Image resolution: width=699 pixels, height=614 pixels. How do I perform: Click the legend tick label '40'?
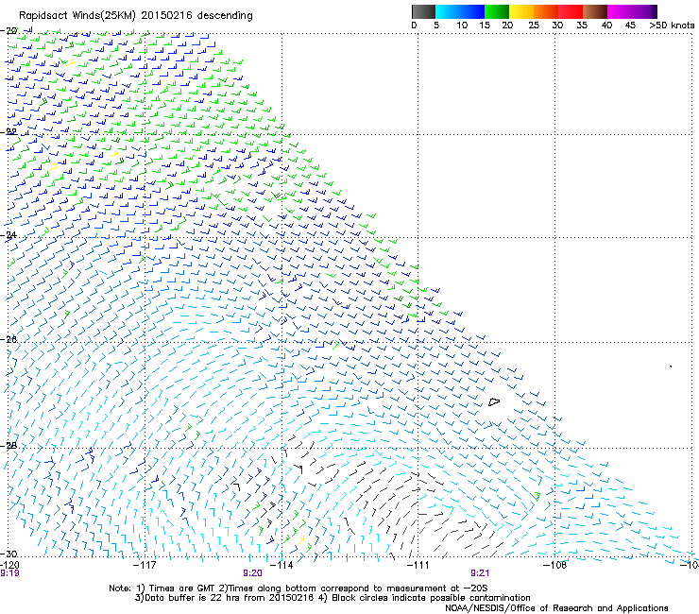606,26
